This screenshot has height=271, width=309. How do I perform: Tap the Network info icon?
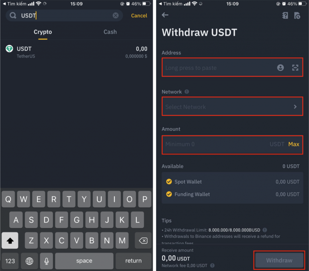pos(186,92)
